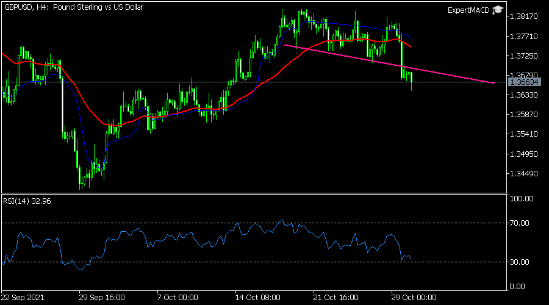
Task: Click the ExpertMACD graduation cap icon
Action: coord(498,10)
